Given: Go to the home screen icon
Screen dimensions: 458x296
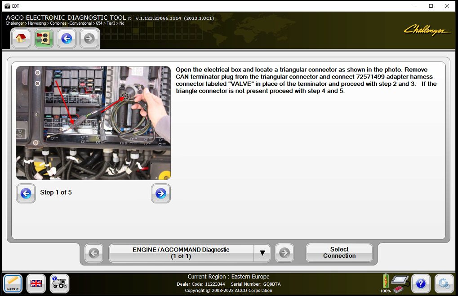Looking at the screenshot, I should click(21, 38).
